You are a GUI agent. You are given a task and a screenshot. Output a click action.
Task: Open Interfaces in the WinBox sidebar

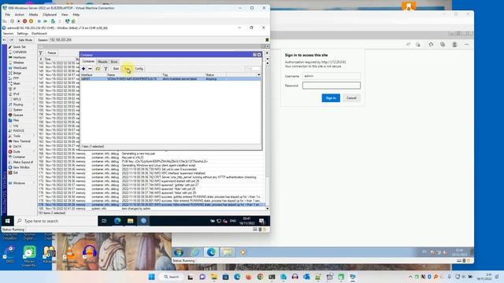pos(19,57)
